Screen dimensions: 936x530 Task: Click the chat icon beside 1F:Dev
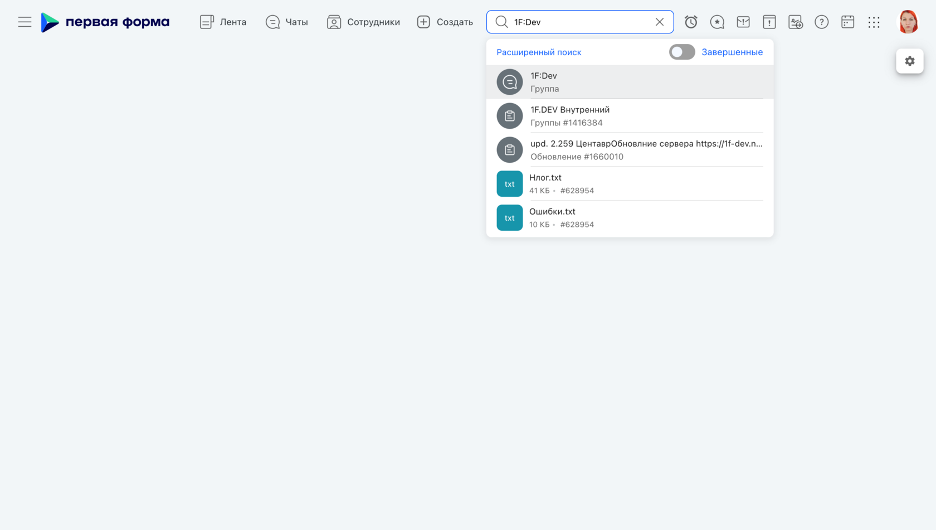click(x=510, y=82)
